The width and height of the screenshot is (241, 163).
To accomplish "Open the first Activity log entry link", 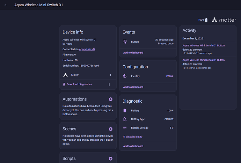I will 203,45.
